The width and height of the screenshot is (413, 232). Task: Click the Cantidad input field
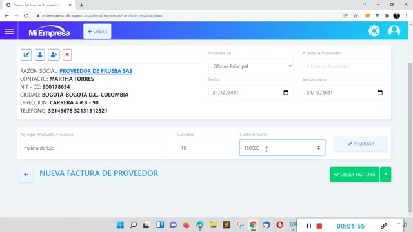tap(204, 148)
